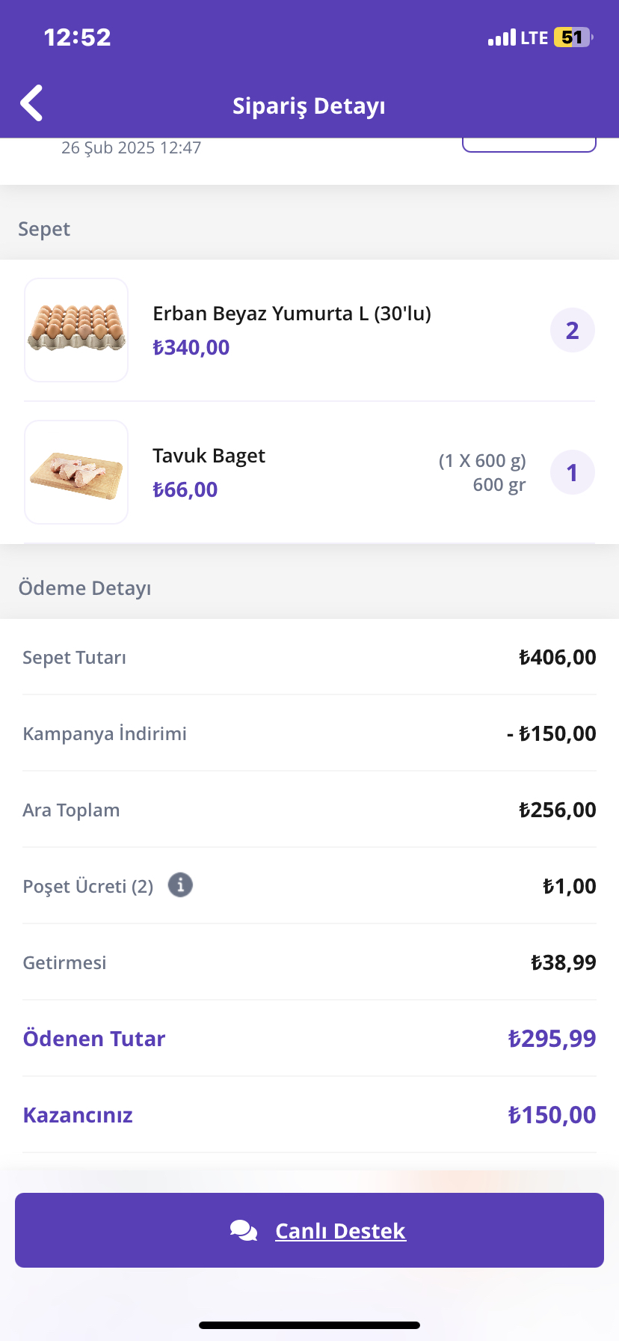Tap the battery indicator in status bar
This screenshot has width=619, height=1341.
pos(573,37)
